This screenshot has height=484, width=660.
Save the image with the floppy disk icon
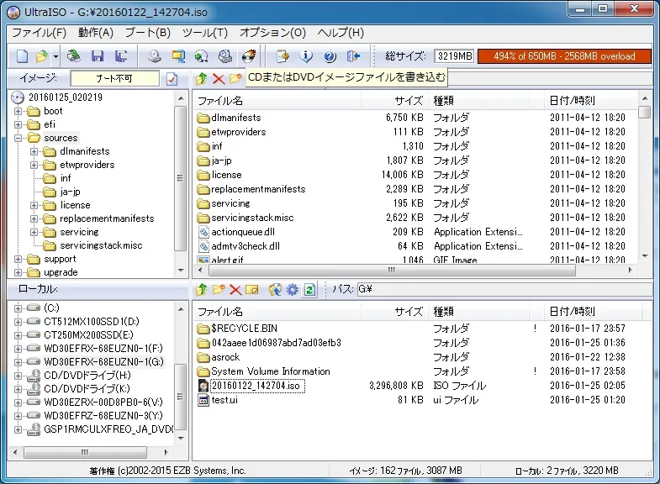(x=98, y=56)
